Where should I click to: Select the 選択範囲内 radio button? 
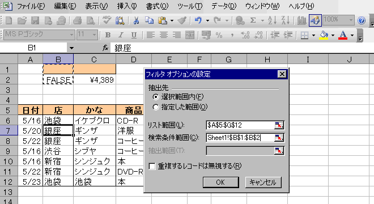(x=156, y=97)
